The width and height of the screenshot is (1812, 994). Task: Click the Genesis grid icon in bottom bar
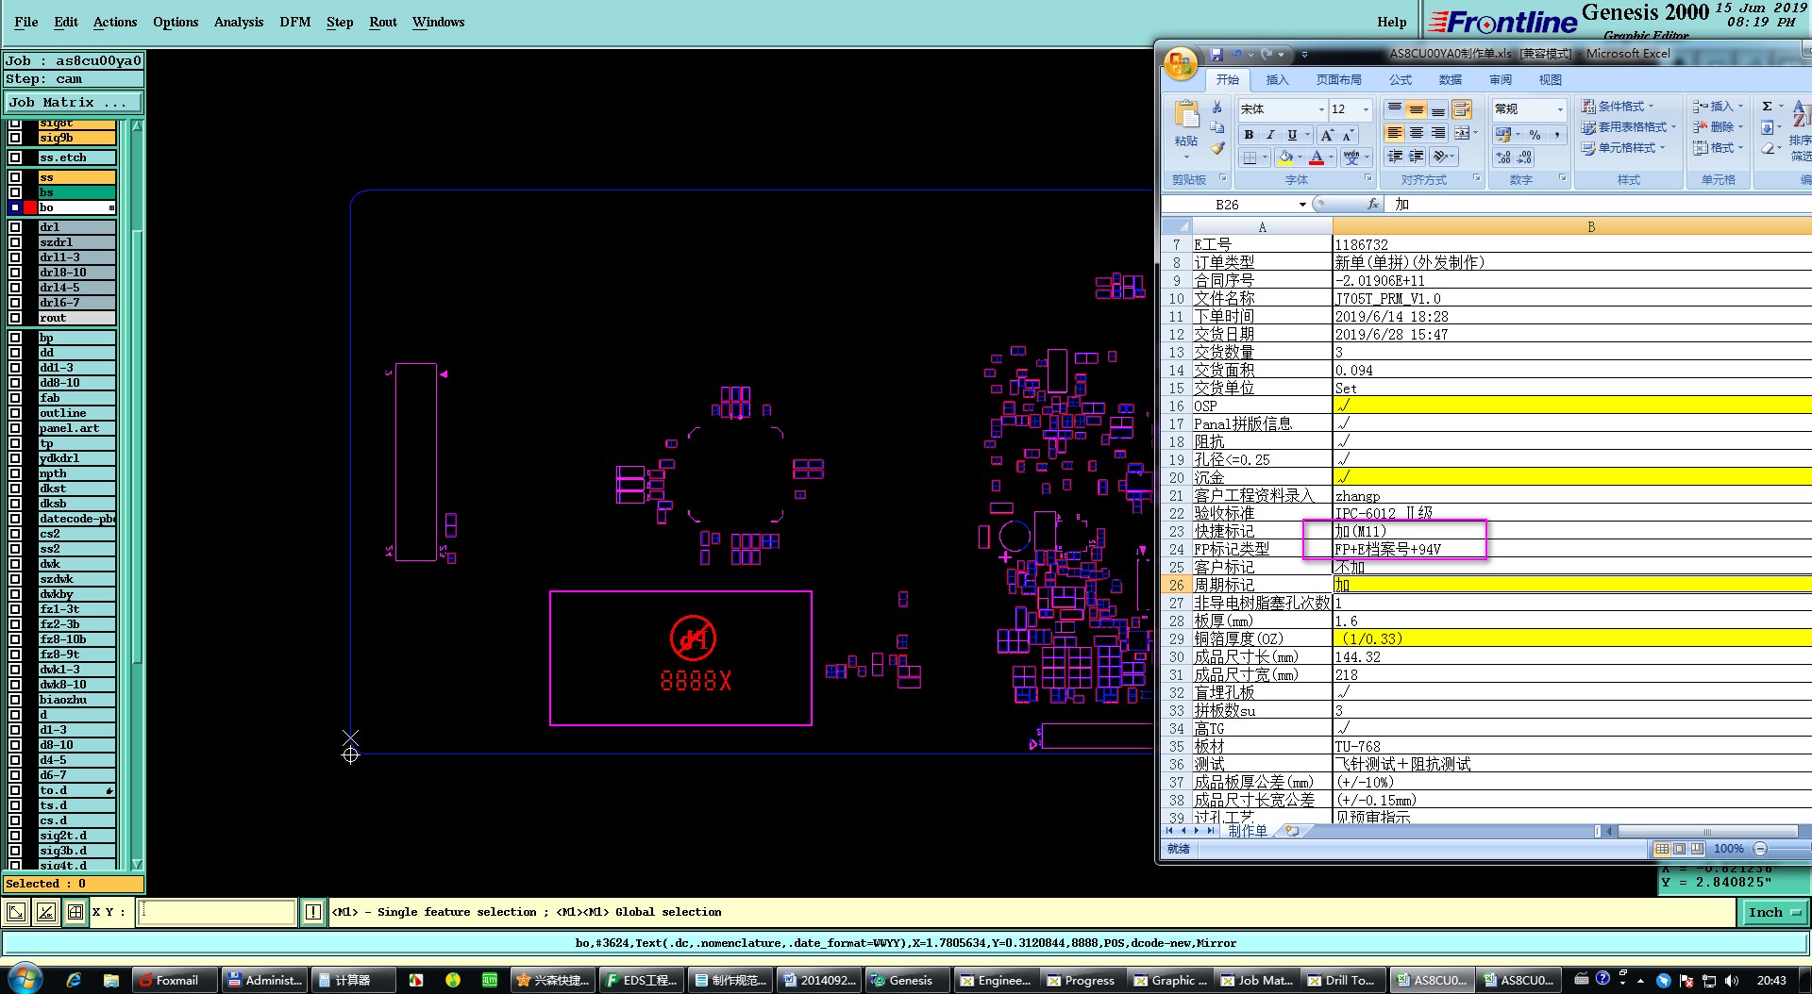pos(75,912)
